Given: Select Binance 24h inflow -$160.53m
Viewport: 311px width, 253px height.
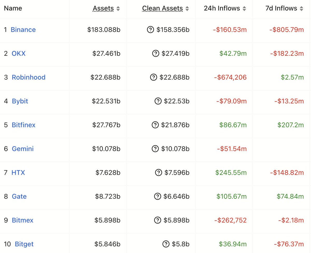Looking at the screenshot, I should (x=230, y=30).
